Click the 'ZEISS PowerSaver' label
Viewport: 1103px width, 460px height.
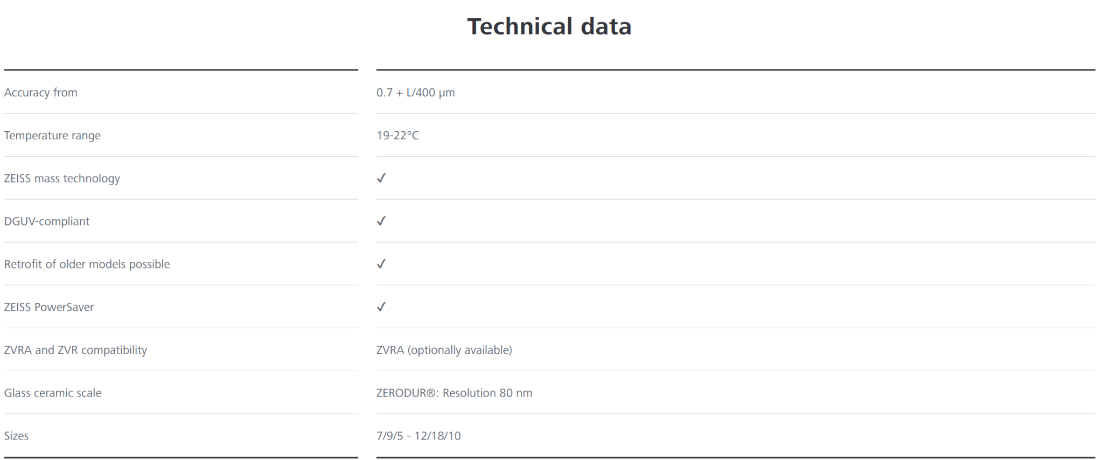(49, 307)
